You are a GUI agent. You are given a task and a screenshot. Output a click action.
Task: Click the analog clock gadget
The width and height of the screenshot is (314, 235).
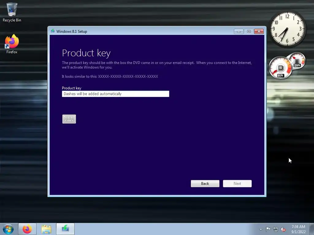(x=287, y=29)
